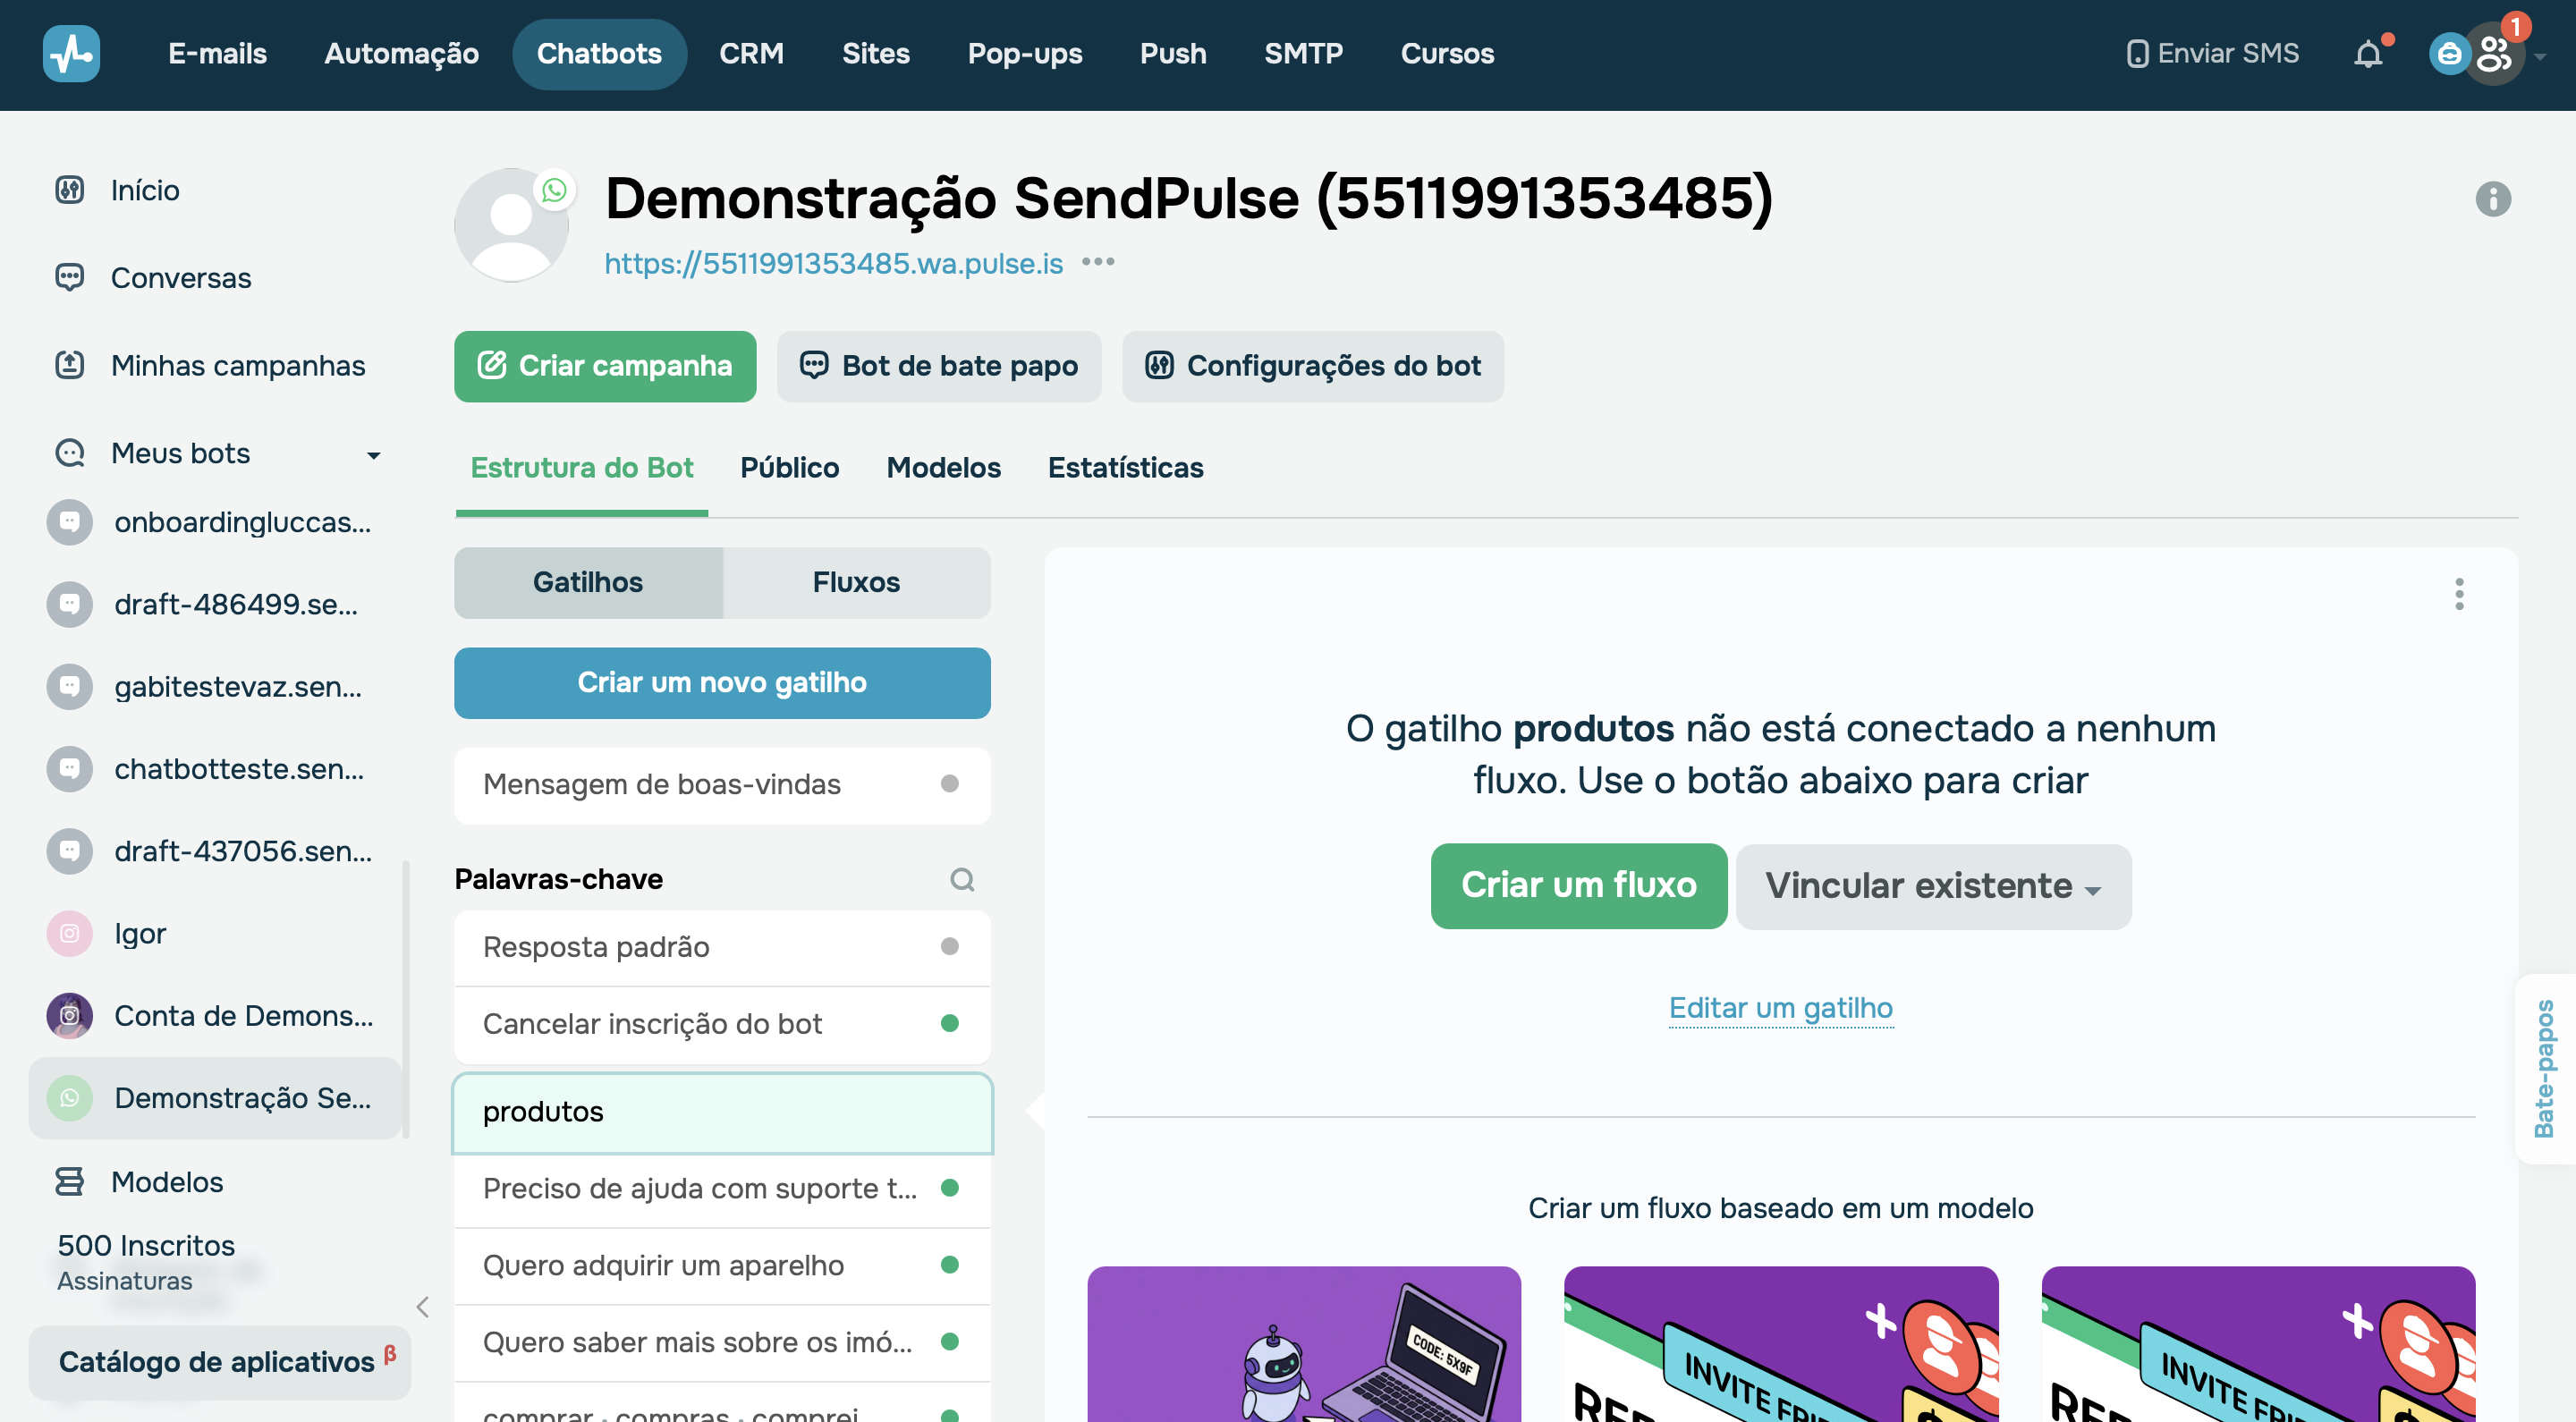The height and width of the screenshot is (1422, 2576).
Task: Click the Conversas chat icon
Action: point(69,278)
